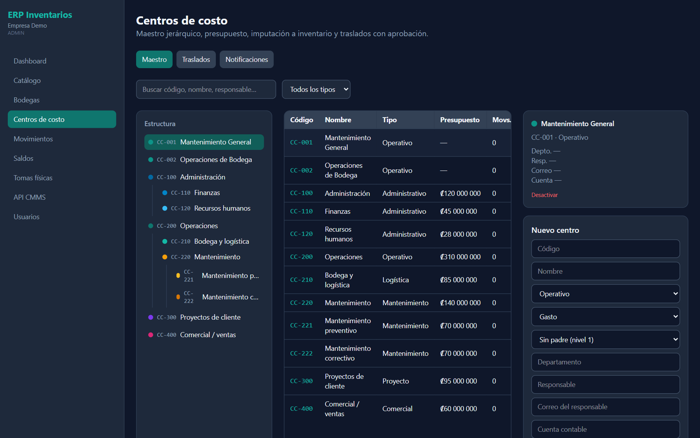The height and width of the screenshot is (438, 700).
Task: Open the Operativo type dropdown in Nuevo centro
Action: point(605,294)
